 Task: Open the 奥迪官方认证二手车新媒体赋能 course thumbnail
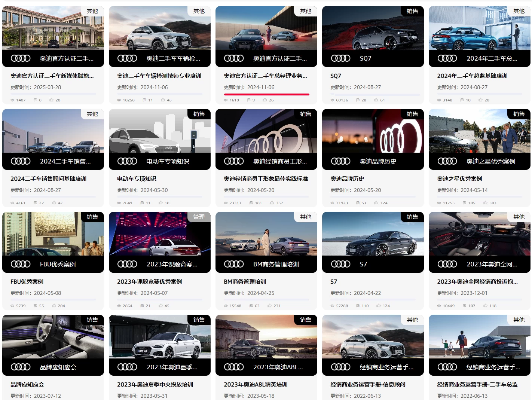(53, 28)
